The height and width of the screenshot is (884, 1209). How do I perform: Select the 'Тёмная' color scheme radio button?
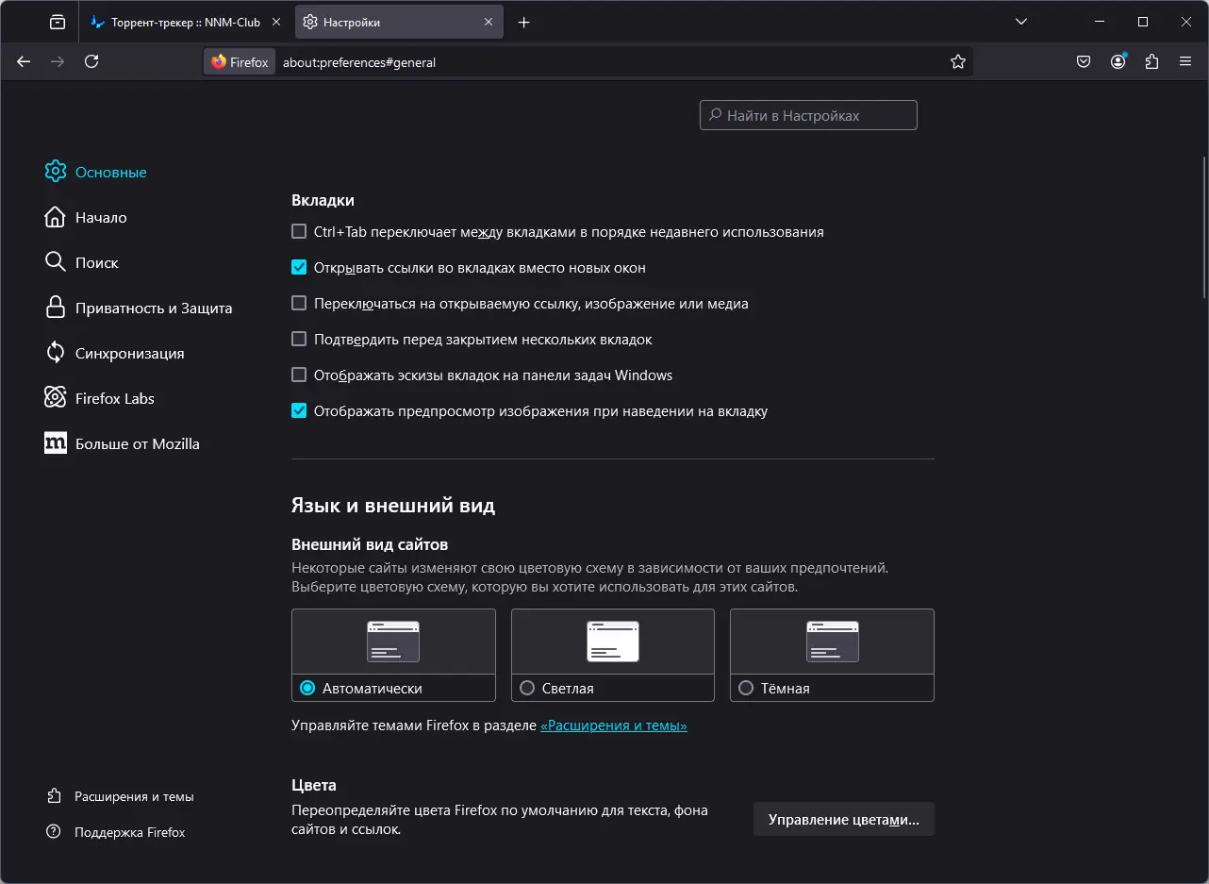746,688
